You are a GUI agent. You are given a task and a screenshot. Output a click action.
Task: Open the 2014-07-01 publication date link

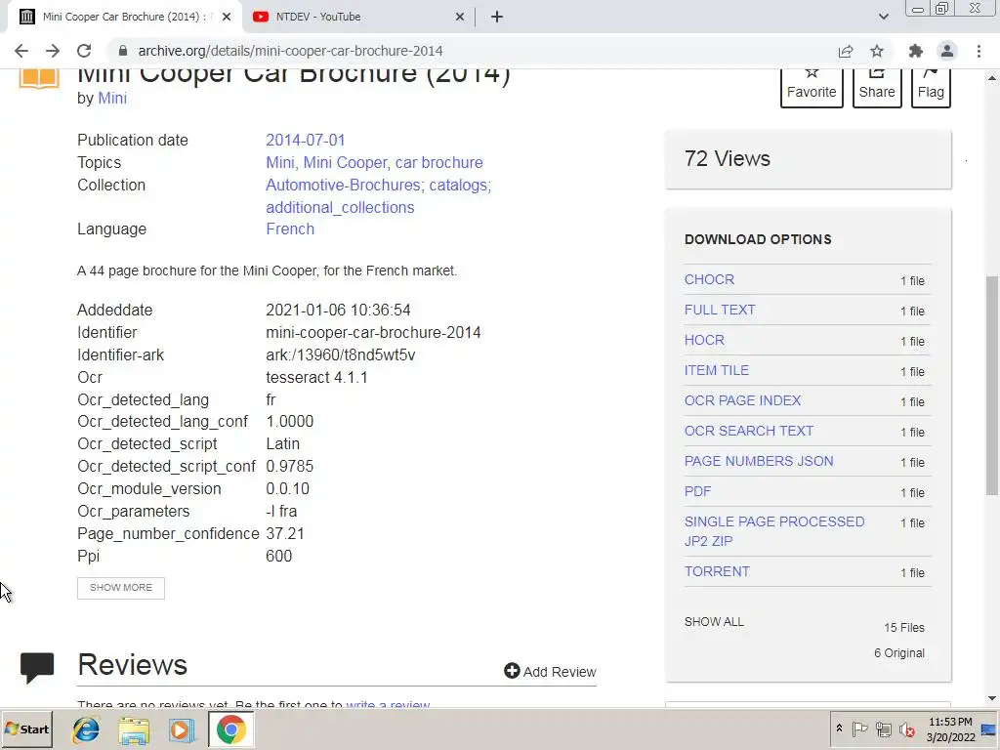point(306,140)
